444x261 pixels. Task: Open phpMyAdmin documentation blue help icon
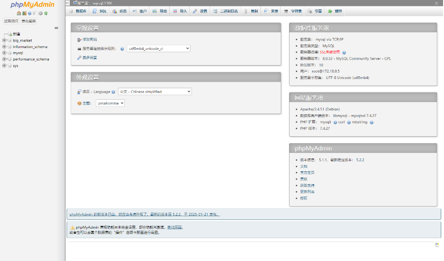30,13
